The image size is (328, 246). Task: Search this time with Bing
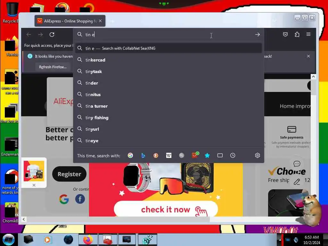tap(143, 155)
